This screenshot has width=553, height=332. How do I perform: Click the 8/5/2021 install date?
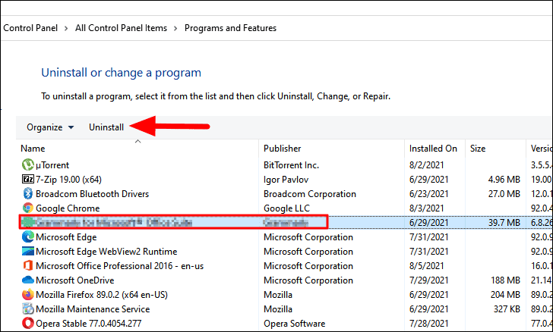coord(426,266)
